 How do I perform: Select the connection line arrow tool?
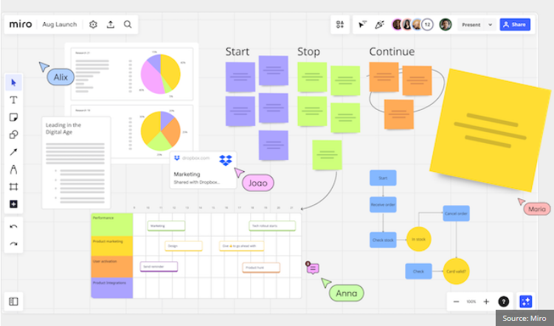coord(13,152)
